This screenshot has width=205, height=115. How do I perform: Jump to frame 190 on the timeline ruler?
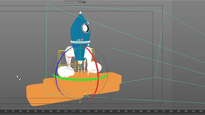point(186,111)
